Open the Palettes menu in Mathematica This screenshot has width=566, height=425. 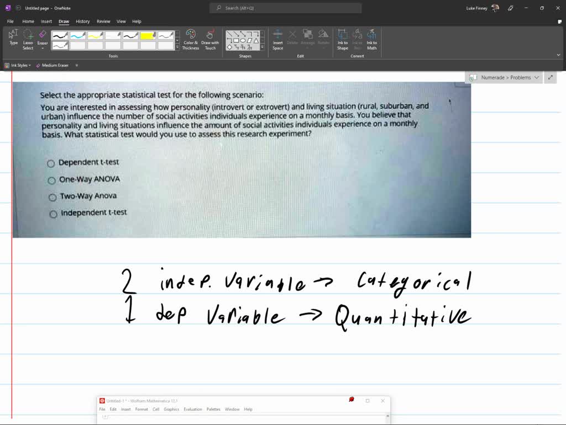click(214, 409)
